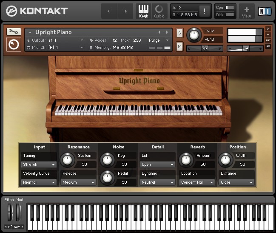Select previous preset arrow beside Upright Piano

159,32
